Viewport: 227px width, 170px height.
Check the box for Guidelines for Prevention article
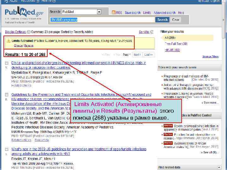click(7, 94)
